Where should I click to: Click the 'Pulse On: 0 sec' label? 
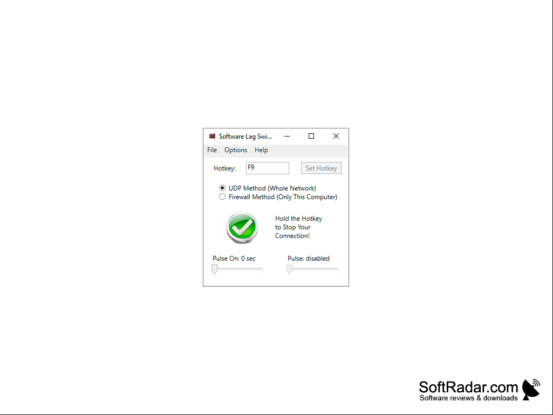234,258
